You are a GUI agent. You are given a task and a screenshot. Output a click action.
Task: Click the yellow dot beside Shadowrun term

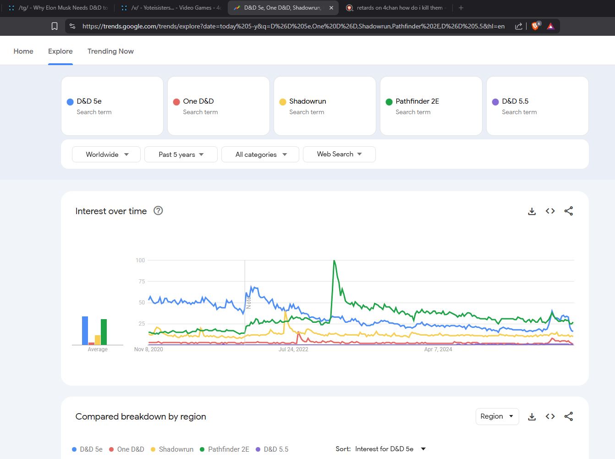[283, 102]
